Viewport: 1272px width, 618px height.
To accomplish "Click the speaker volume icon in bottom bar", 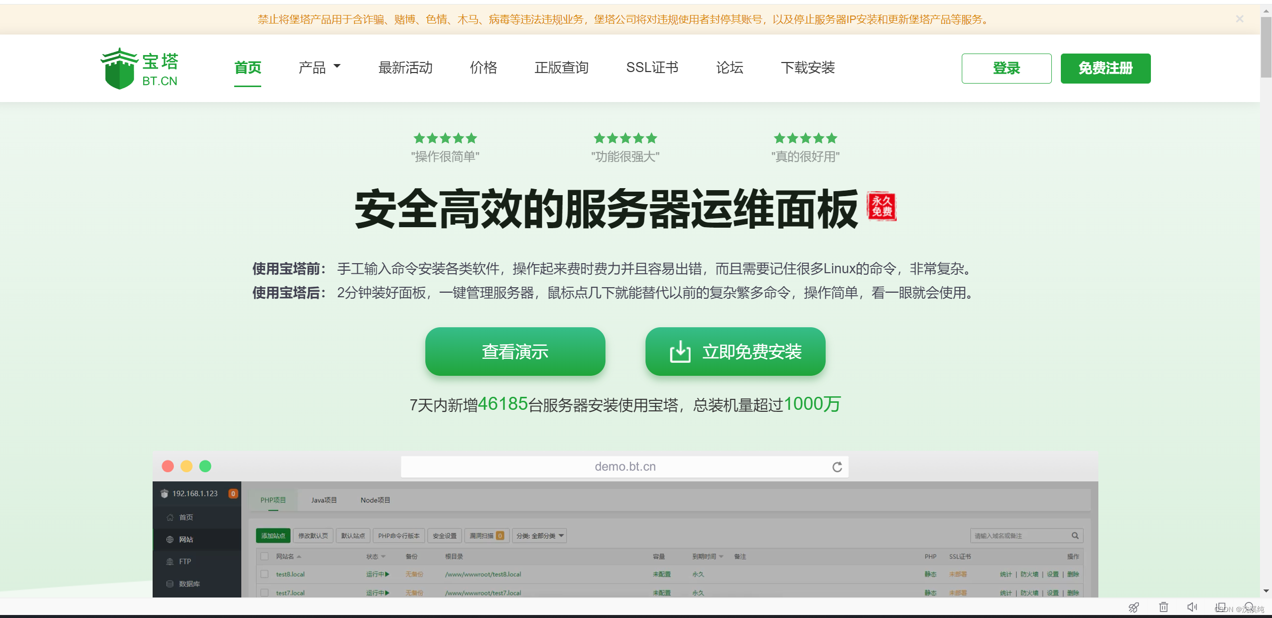I will (1192, 607).
